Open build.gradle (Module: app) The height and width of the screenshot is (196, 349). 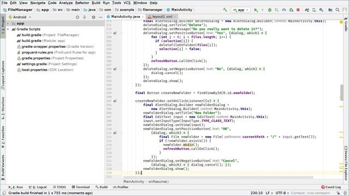point(40,41)
